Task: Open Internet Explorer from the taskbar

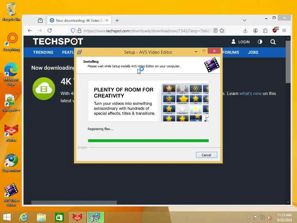Action: [24, 217]
